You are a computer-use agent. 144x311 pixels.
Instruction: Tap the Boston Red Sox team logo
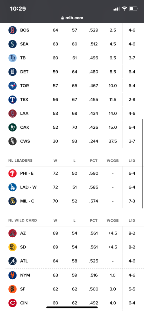click(12, 30)
